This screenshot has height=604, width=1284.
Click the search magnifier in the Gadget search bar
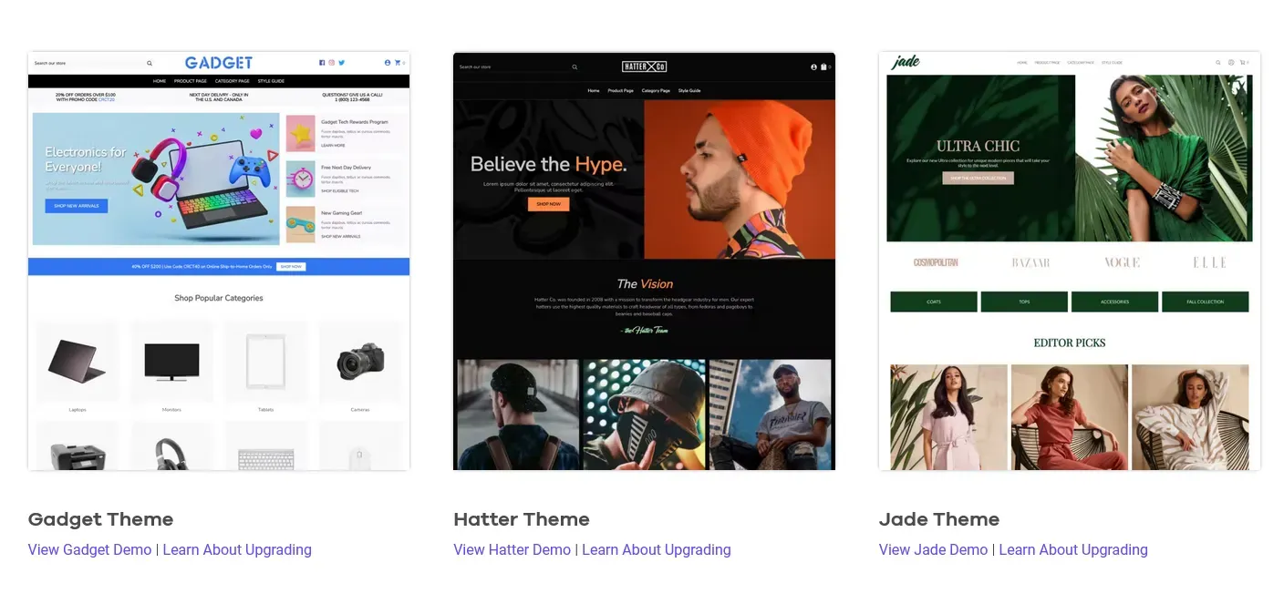(x=149, y=63)
